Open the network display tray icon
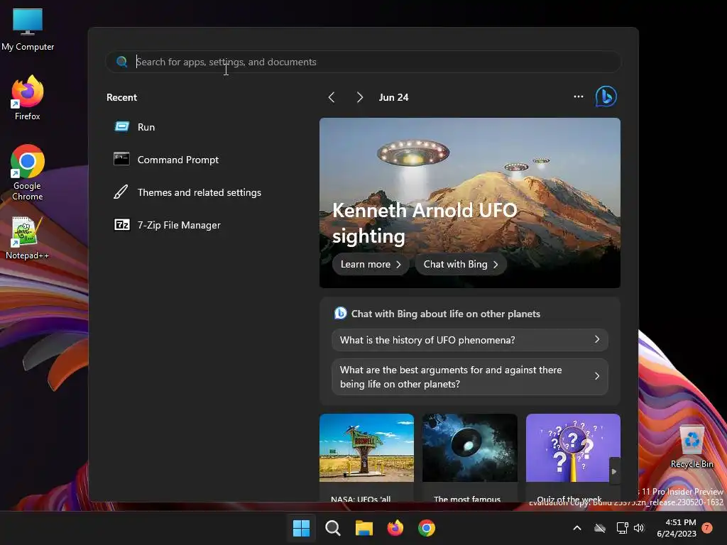This screenshot has width=727, height=545. pyautogui.click(x=622, y=528)
